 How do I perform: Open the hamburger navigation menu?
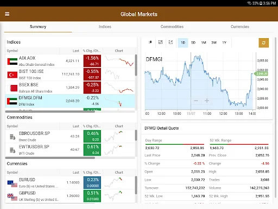(7, 14)
